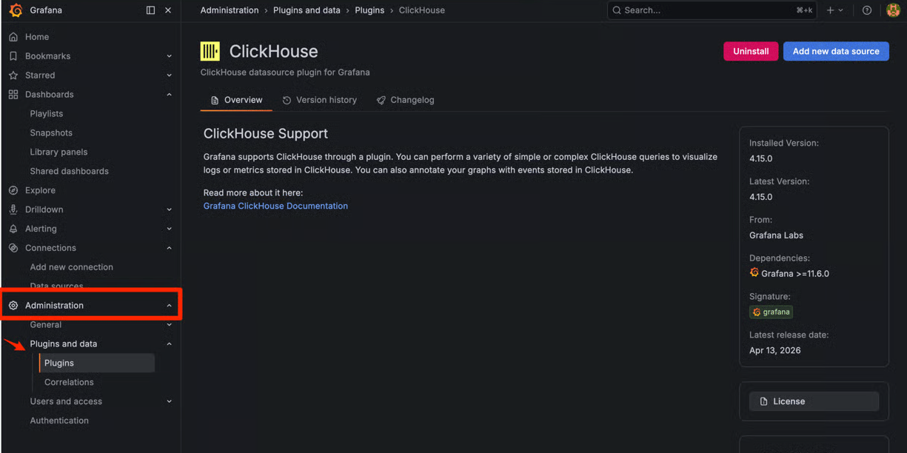Collapse the Connections section chevron
907x453 pixels.
click(x=169, y=248)
